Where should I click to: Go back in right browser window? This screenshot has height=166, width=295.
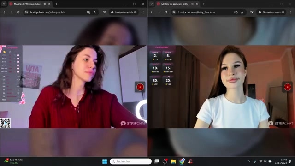[x=152, y=12]
